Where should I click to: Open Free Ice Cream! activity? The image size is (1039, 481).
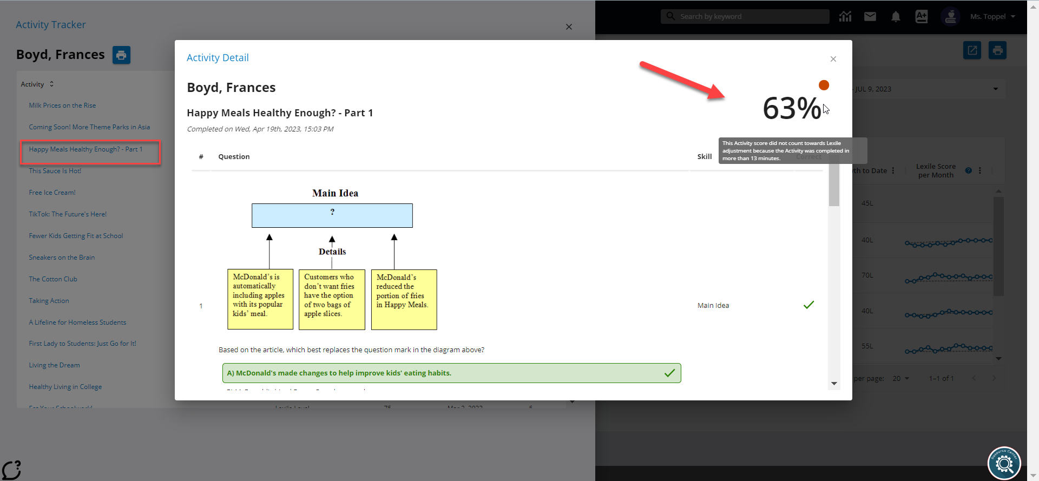(x=52, y=193)
